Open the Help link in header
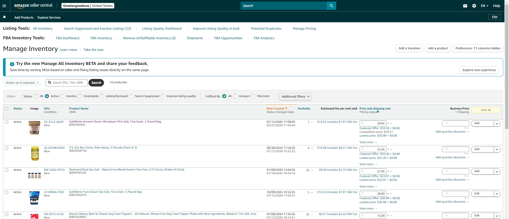The height and width of the screenshot is (219, 509). [497, 6]
